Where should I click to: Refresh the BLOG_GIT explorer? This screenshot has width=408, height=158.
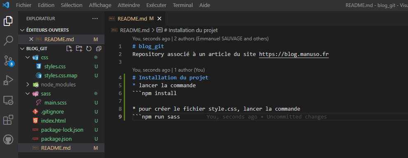[89, 49]
